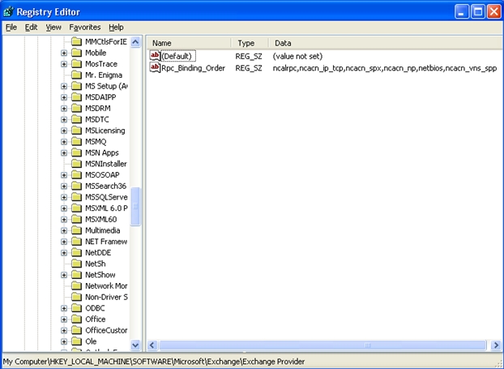504x369 pixels.
Task: Select the MSXML60 folder icon
Action: pos(76,219)
